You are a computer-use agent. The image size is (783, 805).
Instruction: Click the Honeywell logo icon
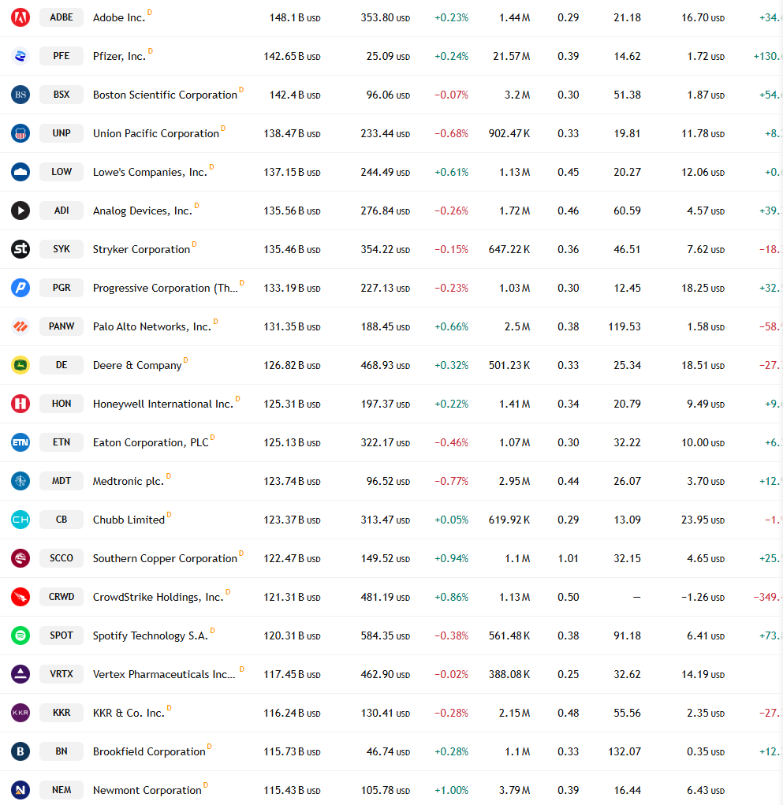pos(21,404)
